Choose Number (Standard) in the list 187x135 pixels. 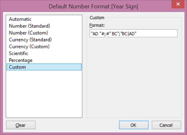(x=44, y=26)
